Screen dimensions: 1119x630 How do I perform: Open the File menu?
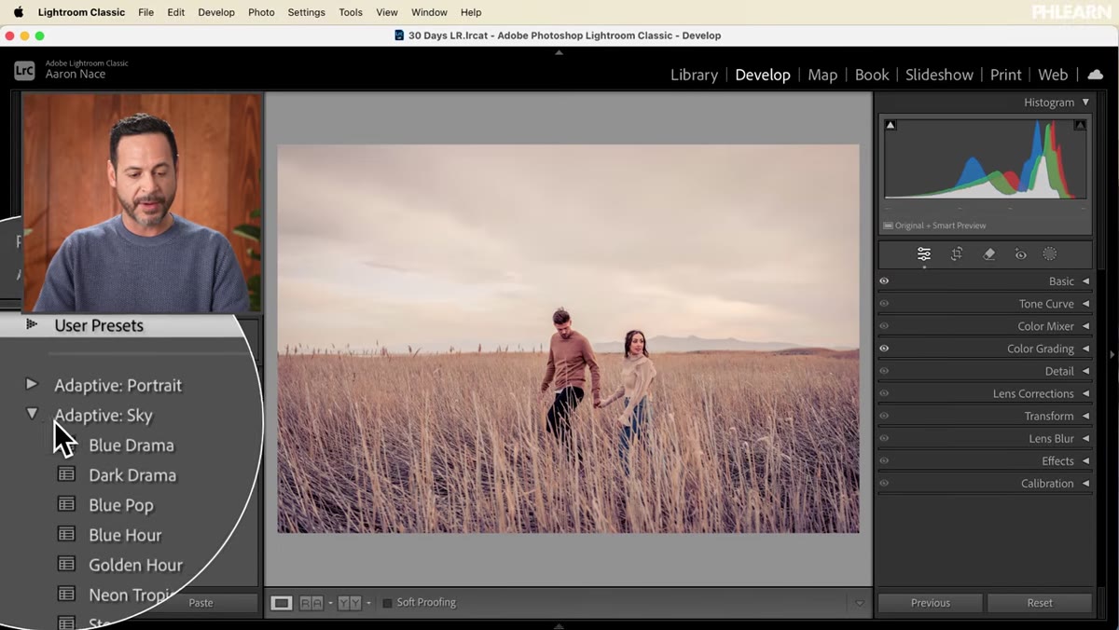coord(145,12)
